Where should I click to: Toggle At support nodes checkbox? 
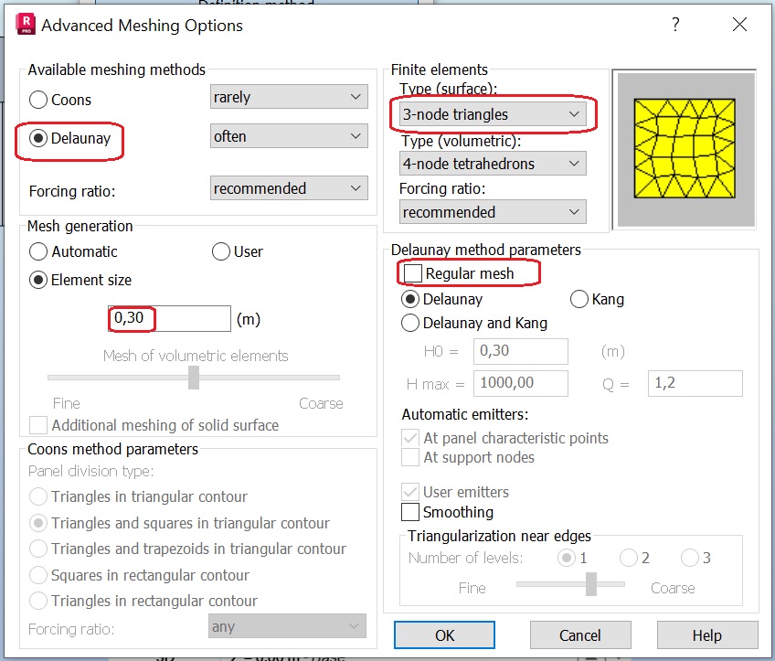coord(410,457)
